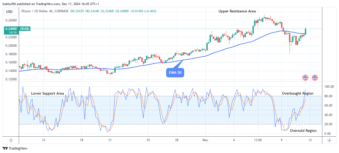Click the O0.22629 open price value
339x153 pixels.
coord(78,11)
